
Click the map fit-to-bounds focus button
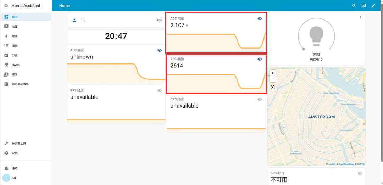273,88
